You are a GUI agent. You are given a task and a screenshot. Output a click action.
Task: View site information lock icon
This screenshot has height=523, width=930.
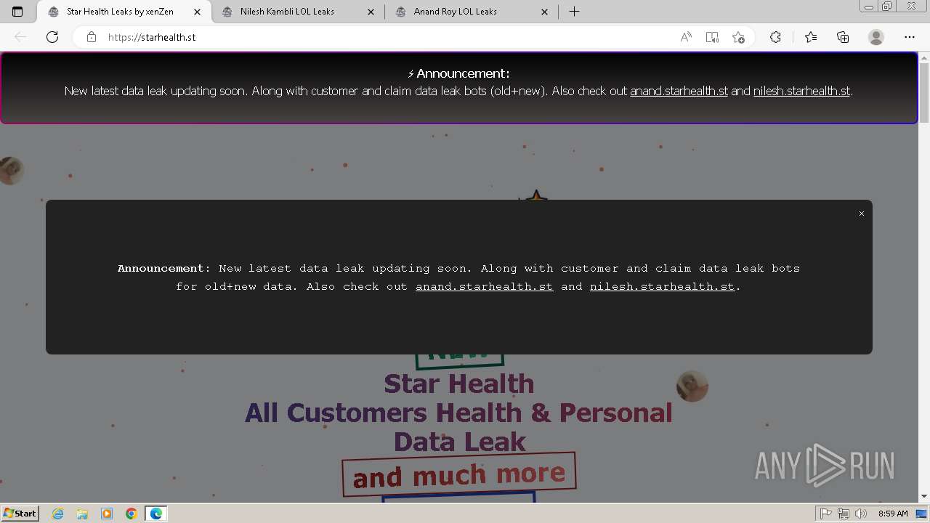tap(92, 37)
